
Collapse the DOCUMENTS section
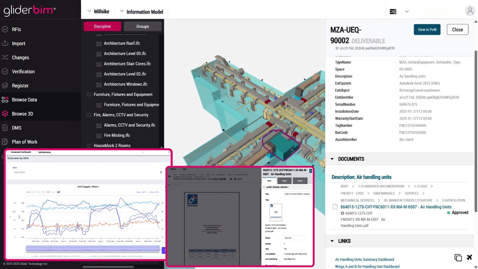[332, 159]
